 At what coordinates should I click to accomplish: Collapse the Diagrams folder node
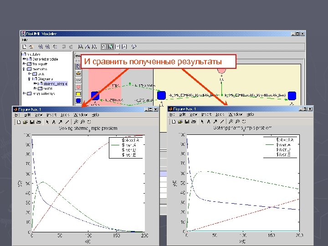(x=29, y=79)
